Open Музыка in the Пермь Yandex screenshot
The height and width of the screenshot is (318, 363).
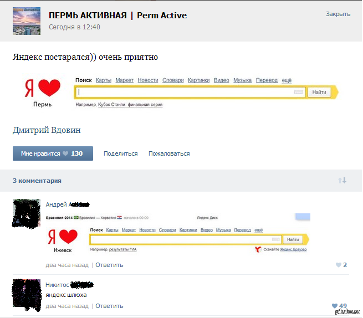242,80
